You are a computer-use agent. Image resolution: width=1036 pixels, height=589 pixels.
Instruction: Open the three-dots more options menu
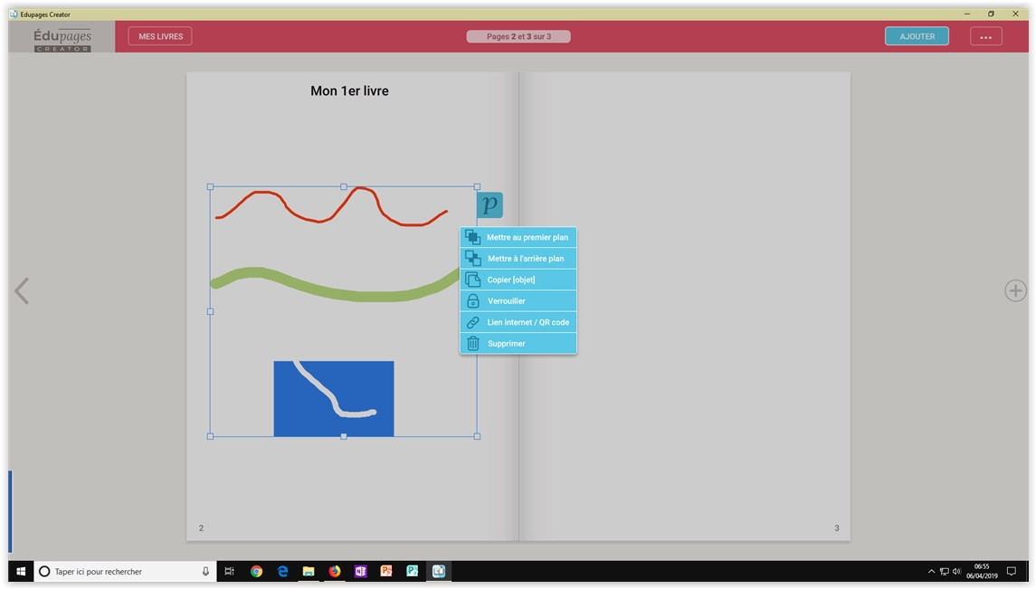pos(985,37)
